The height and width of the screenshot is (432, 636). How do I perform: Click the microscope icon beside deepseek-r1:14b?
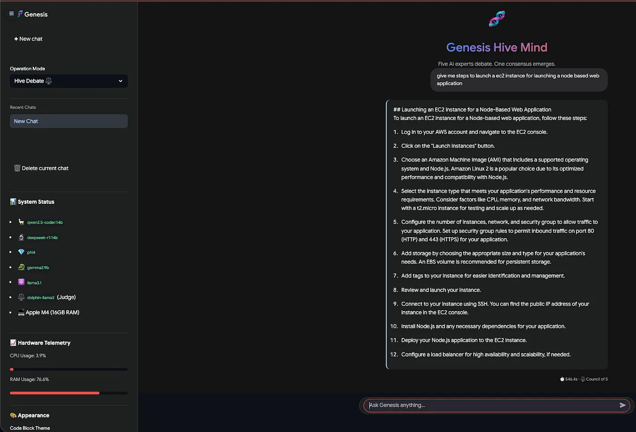click(21, 237)
